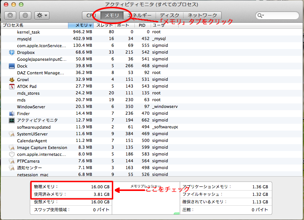
Task: Open the search magnifier options
Action: point(261,15)
